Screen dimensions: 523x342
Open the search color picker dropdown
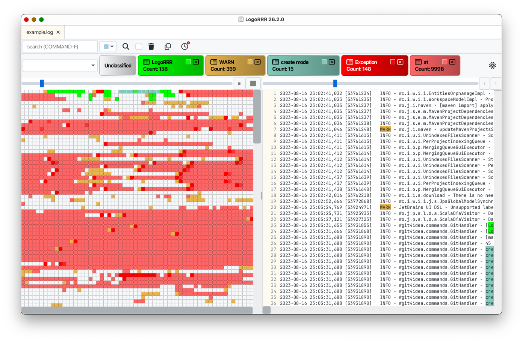108,46
